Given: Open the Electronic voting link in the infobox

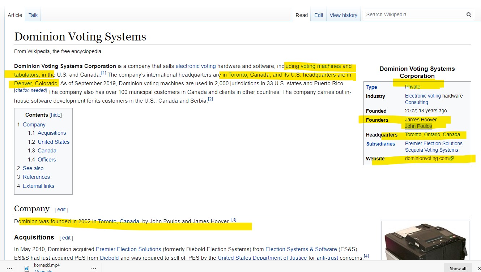Looking at the screenshot, I should click(423, 96).
